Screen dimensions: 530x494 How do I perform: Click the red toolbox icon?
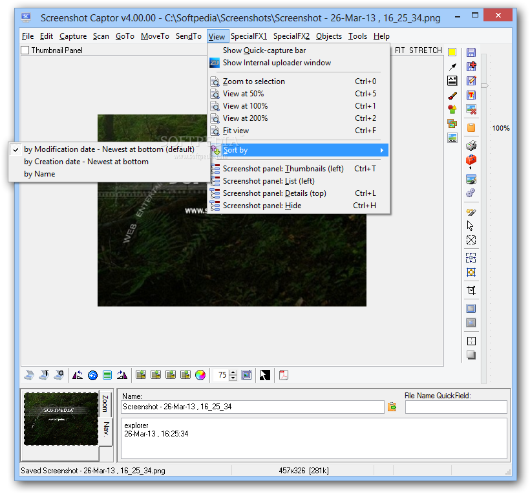point(471,160)
